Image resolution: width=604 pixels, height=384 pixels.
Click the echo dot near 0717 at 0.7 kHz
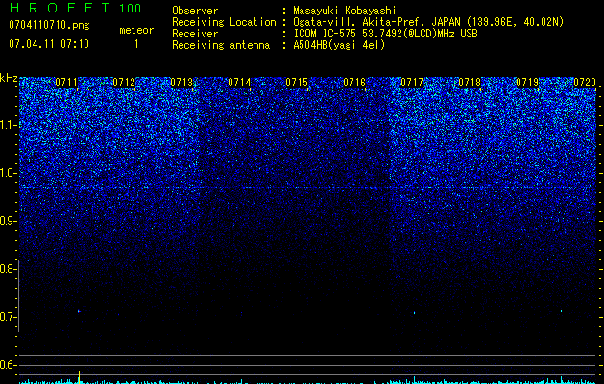pos(415,313)
